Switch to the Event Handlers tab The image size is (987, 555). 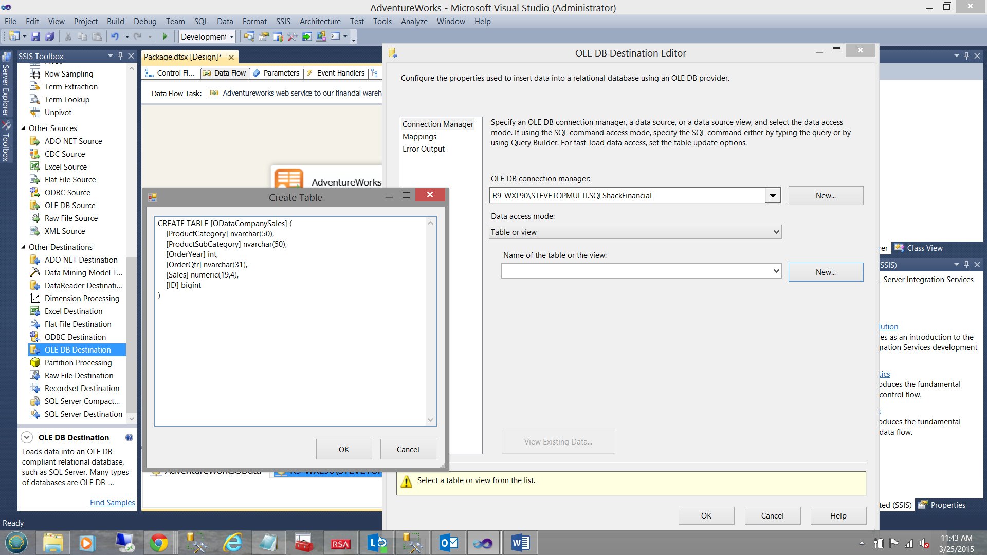(340, 73)
